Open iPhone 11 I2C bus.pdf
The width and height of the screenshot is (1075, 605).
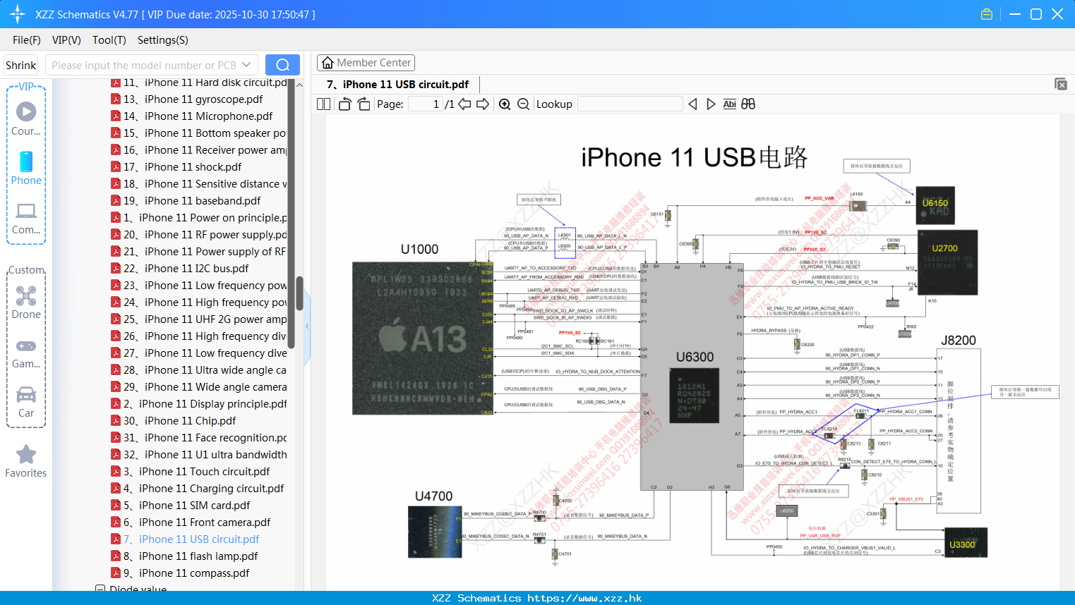[x=180, y=269]
